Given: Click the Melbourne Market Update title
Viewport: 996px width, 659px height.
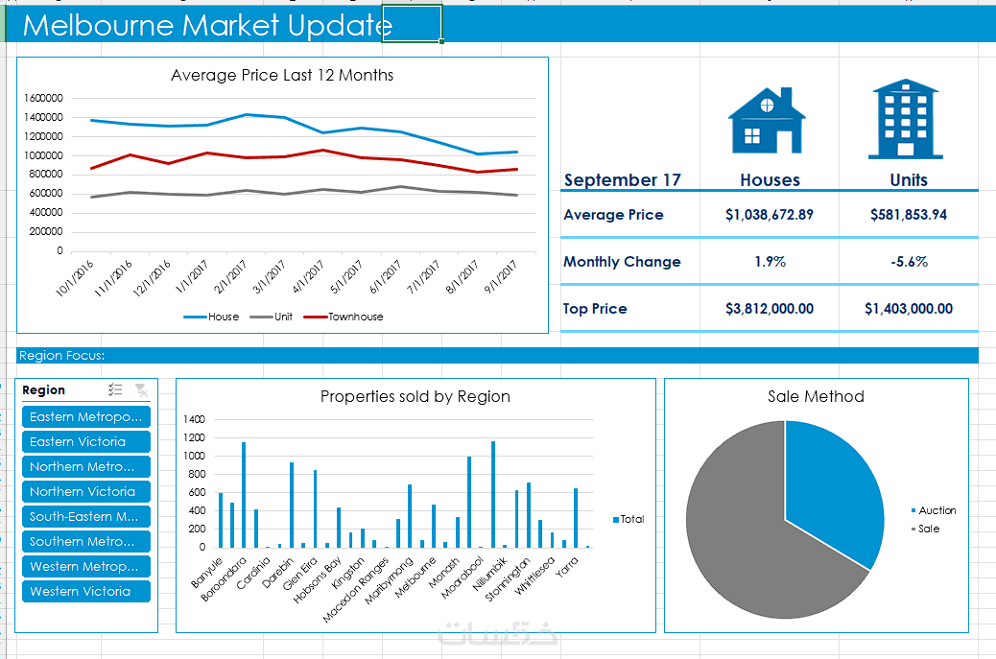Looking at the screenshot, I should click(207, 25).
